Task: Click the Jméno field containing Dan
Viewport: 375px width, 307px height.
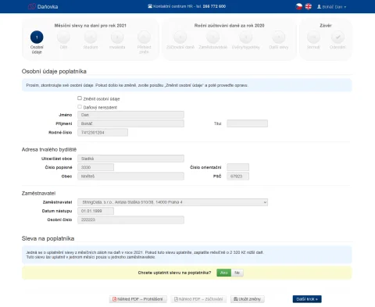Action: coord(130,115)
